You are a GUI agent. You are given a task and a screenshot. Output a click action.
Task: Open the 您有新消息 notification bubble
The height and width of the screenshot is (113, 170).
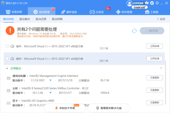(x=140, y=7)
